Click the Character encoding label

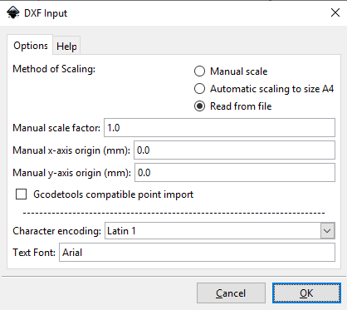(57, 231)
